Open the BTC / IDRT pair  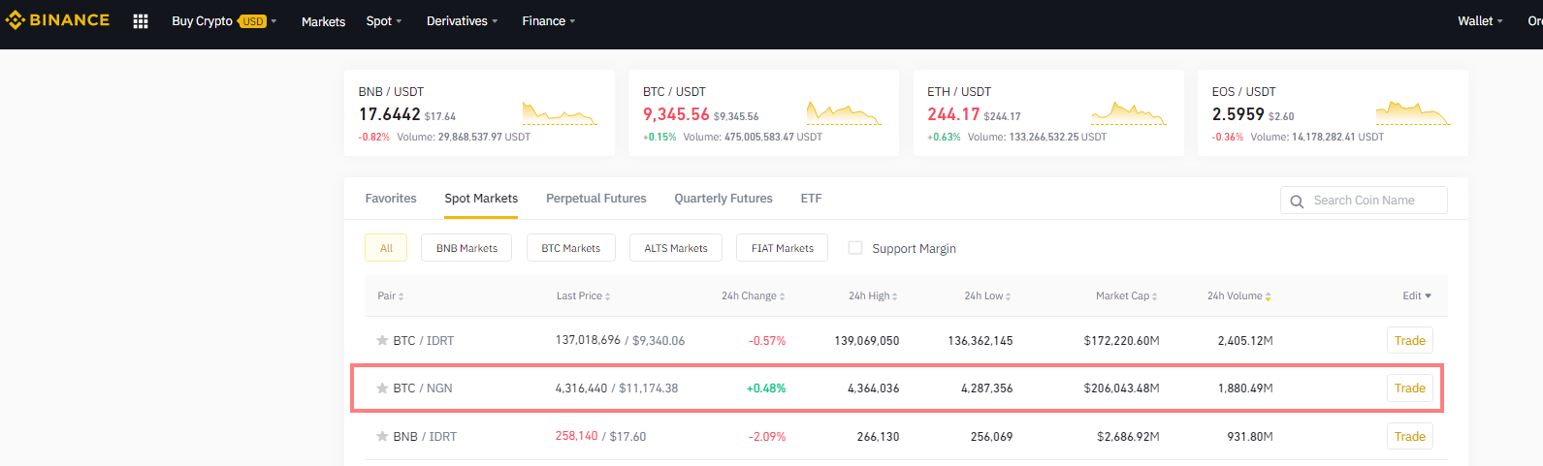pyautogui.click(x=423, y=340)
